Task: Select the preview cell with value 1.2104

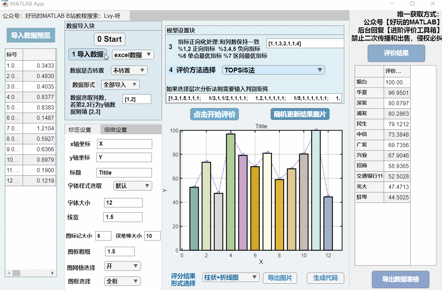Action: 39,128
